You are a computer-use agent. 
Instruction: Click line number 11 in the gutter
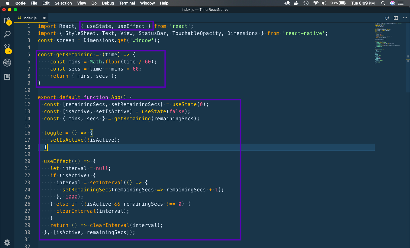pos(27,97)
